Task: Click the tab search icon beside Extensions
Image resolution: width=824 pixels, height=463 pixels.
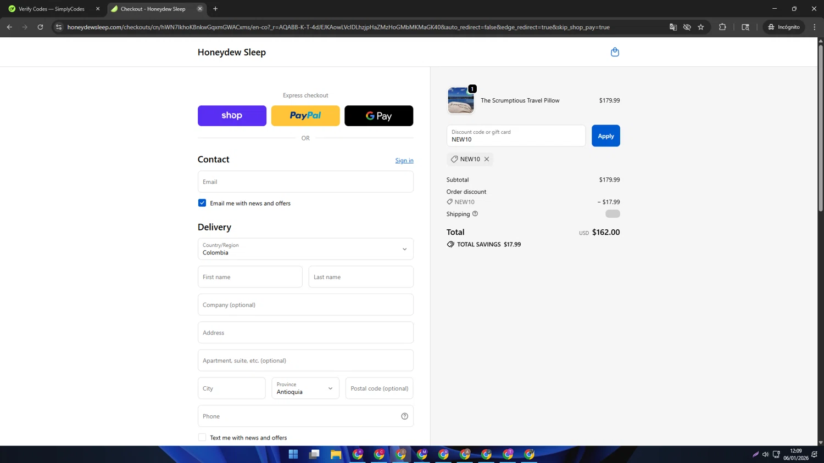Action: (745, 27)
